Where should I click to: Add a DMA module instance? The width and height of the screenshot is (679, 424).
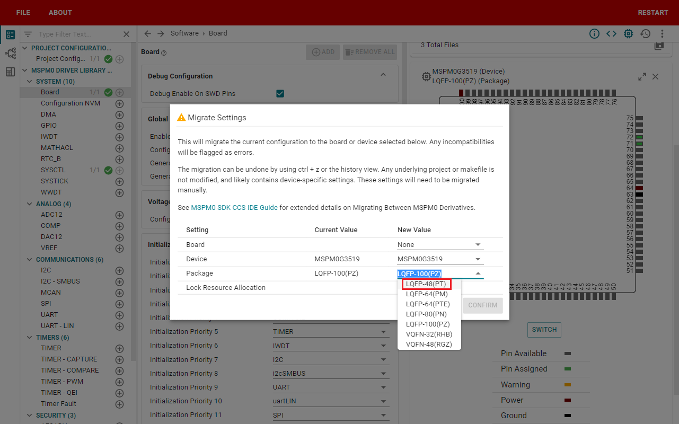point(119,114)
